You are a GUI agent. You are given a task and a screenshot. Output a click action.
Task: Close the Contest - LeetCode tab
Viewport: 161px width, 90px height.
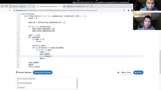point(34,6)
